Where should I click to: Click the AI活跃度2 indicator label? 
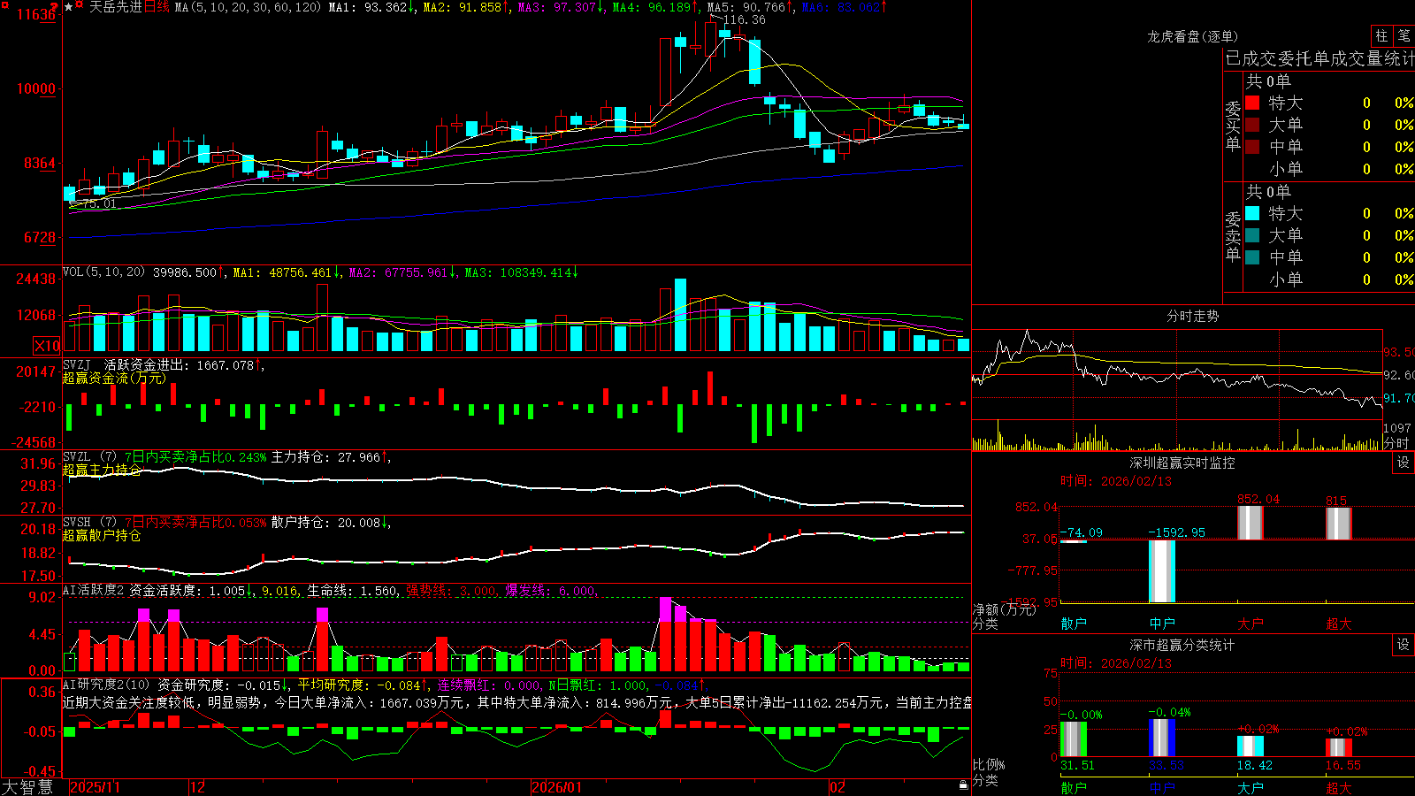tap(94, 590)
